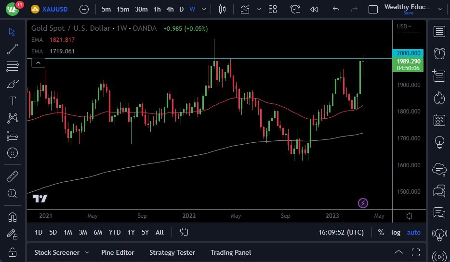The image size is (450, 262).
Task: Select the text annotation tool
Action: click(x=13, y=101)
